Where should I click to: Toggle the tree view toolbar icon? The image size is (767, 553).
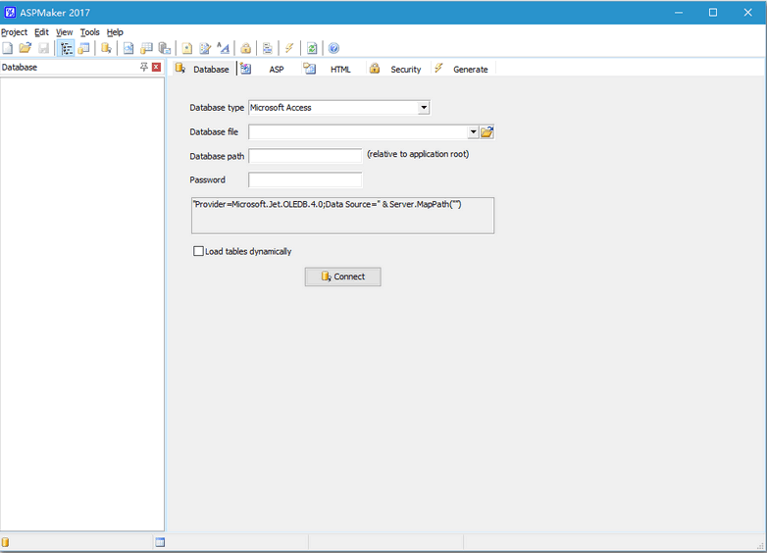[x=66, y=48]
